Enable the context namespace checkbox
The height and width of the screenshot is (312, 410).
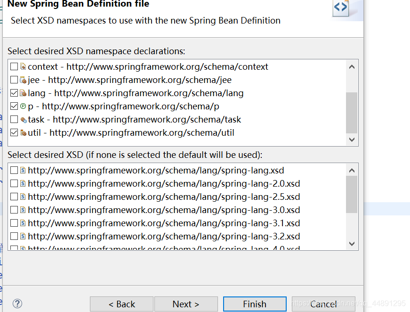14,66
